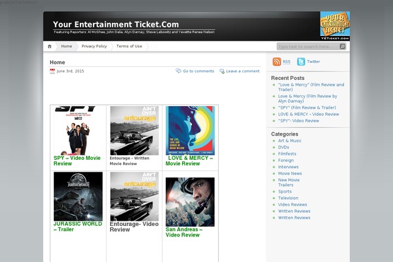Image resolution: width=393 pixels, height=262 pixels.
Task: Open the Terms of Use menu item
Action: 129,47
